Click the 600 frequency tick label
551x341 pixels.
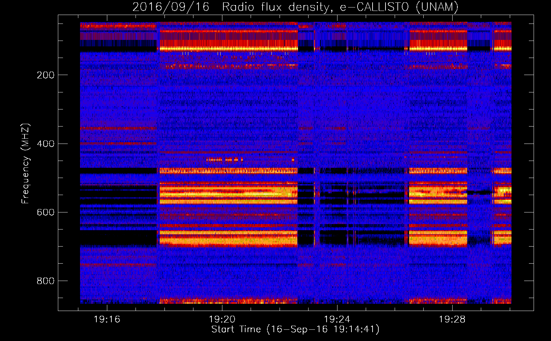pos(46,212)
